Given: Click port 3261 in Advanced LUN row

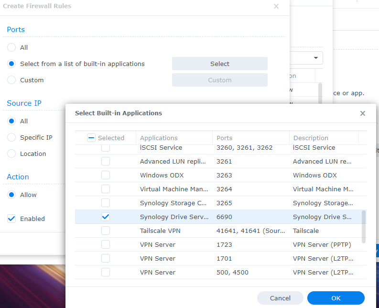Looking at the screenshot, I should click(x=224, y=162).
